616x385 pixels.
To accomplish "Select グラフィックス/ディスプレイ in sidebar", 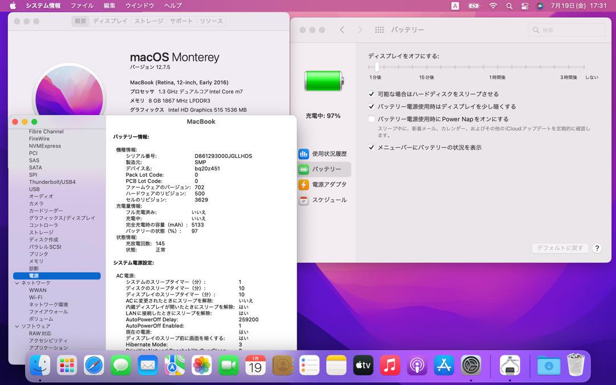I will click(62, 218).
